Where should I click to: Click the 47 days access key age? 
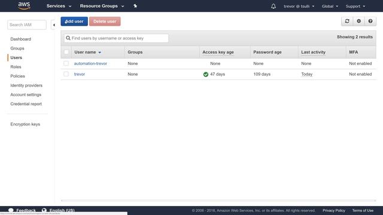[x=217, y=74]
